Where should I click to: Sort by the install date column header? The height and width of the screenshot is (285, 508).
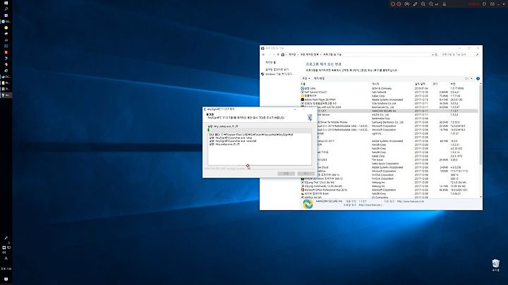point(422,84)
